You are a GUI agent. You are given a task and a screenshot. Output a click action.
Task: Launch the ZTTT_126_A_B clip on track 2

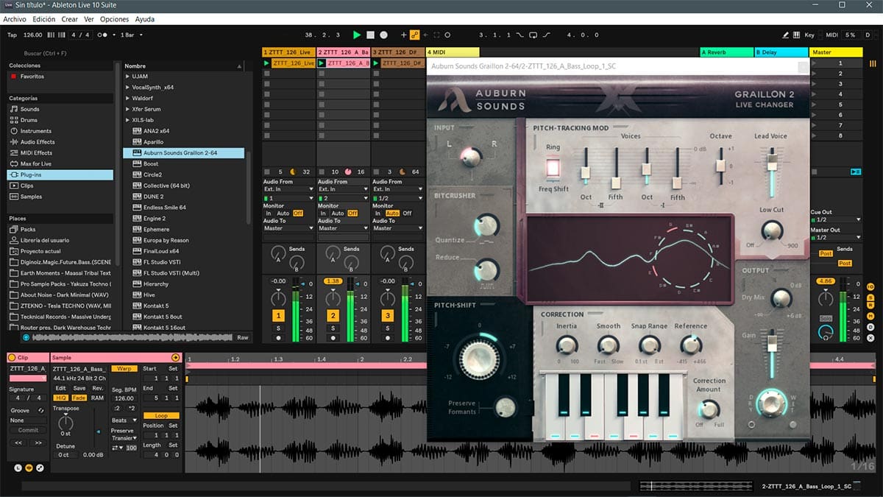pyautogui.click(x=322, y=63)
